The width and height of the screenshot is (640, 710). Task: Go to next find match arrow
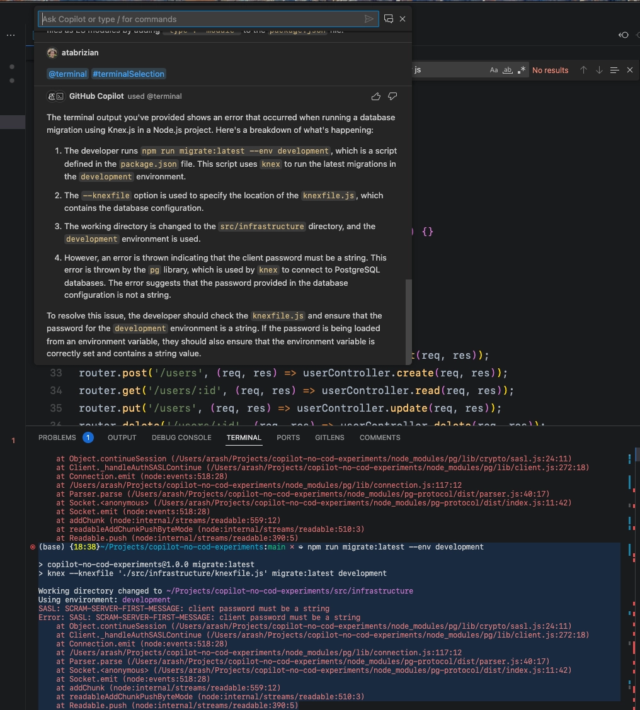(x=598, y=70)
